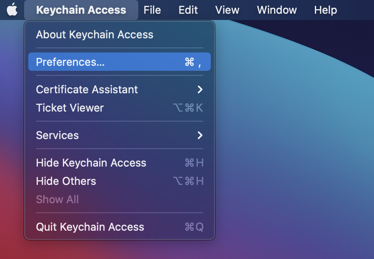Open the View menu
The height and width of the screenshot is (259, 374).
point(227,10)
